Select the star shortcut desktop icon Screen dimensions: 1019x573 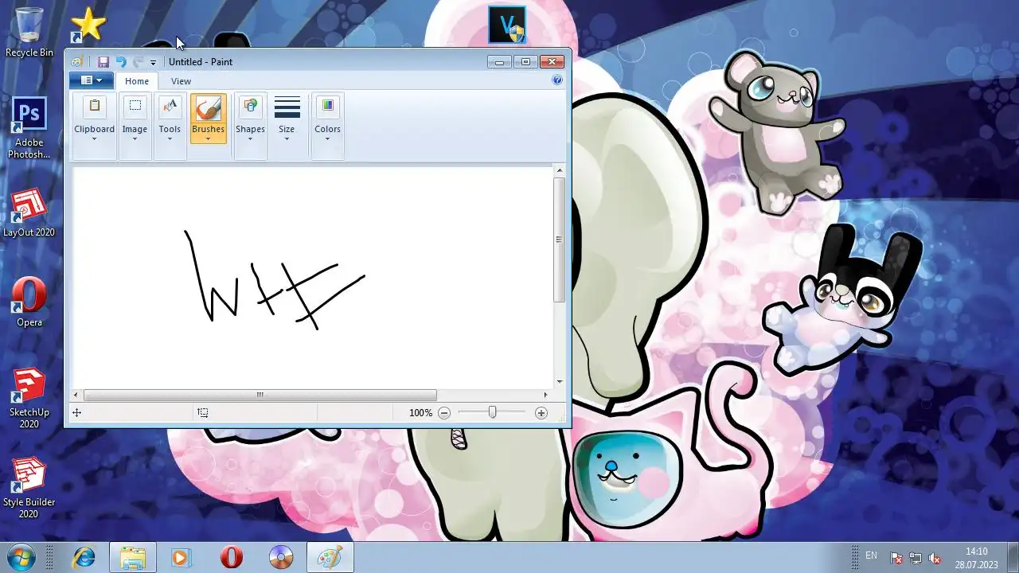(x=88, y=25)
